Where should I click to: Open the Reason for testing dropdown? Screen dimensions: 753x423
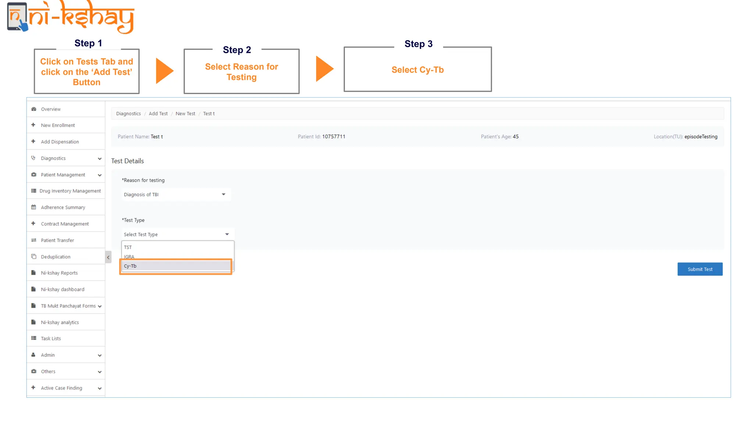click(176, 194)
